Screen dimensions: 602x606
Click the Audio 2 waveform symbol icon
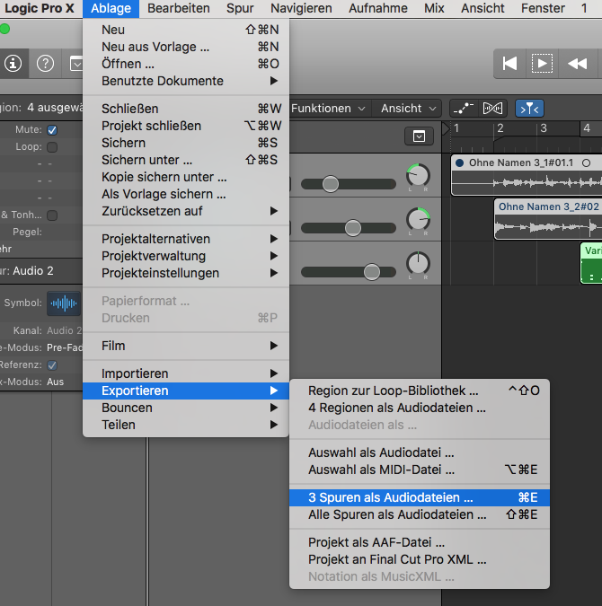tap(64, 303)
